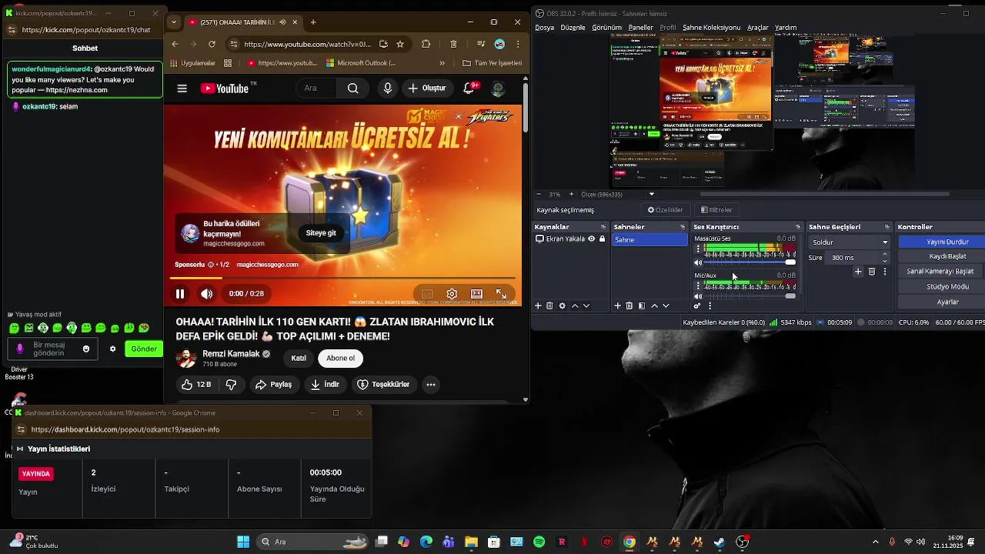This screenshot has width=985, height=554.
Task: Adjust Masaüstü Ses volume slider
Action: click(x=750, y=262)
